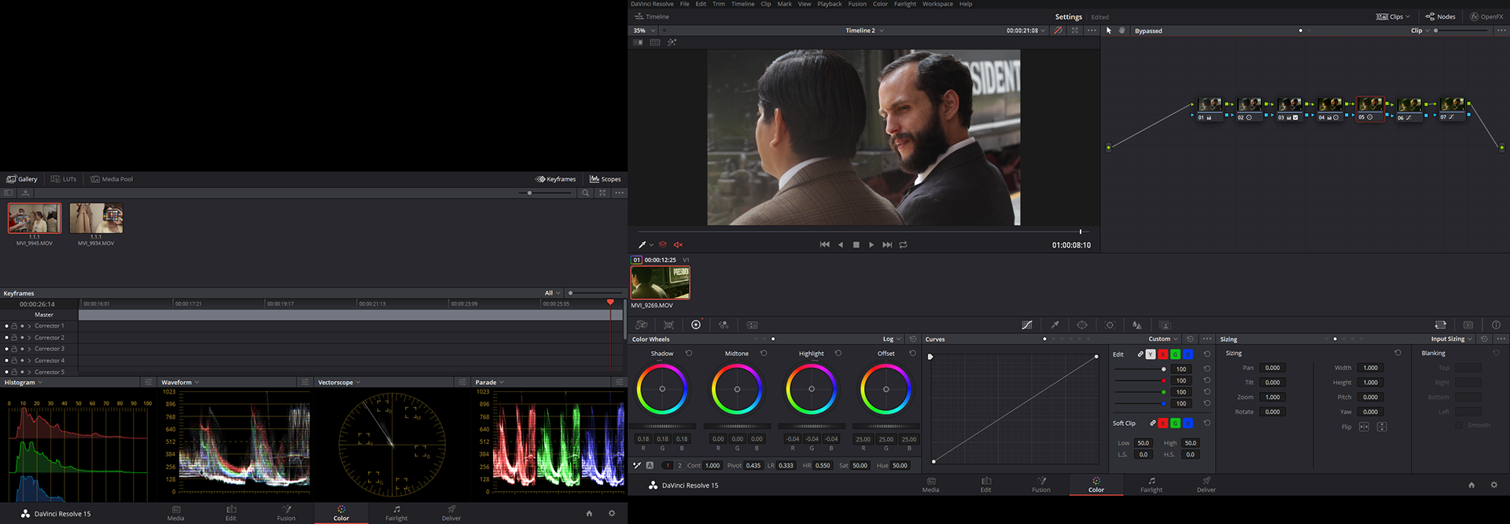
Task: Go to project manager home icon at bottom right
Action: 1471,486
